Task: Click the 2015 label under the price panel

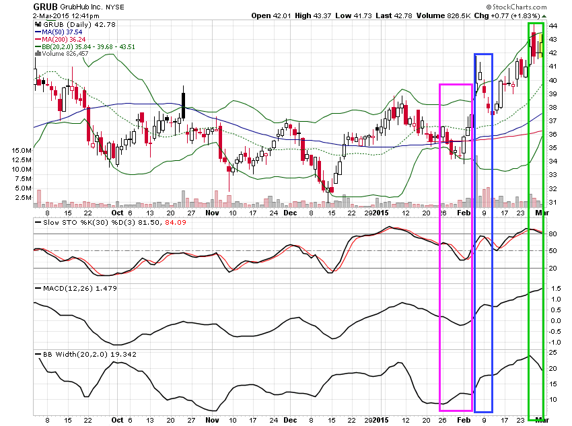Action: 381,213
